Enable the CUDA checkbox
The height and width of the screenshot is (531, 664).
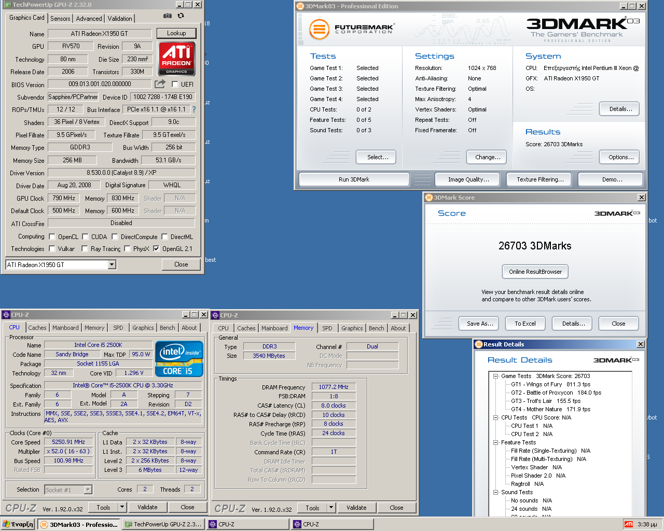click(85, 237)
